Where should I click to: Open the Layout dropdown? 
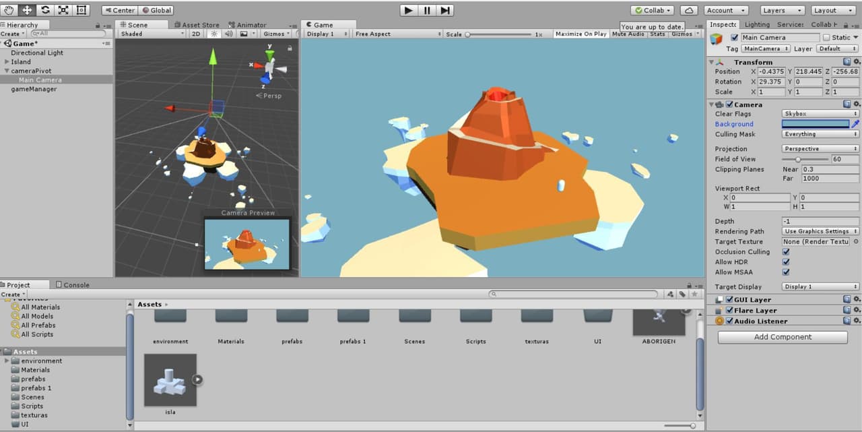point(832,10)
